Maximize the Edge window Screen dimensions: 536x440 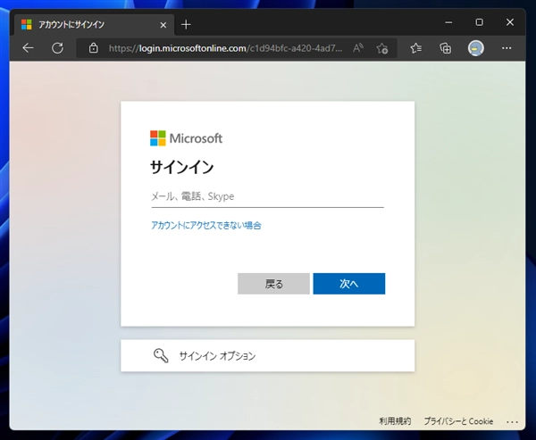click(479, 22)
